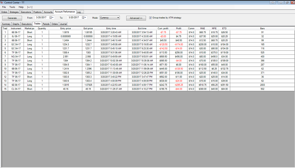
Task: Sort by Quantity column header
Action: click(42, 29)
